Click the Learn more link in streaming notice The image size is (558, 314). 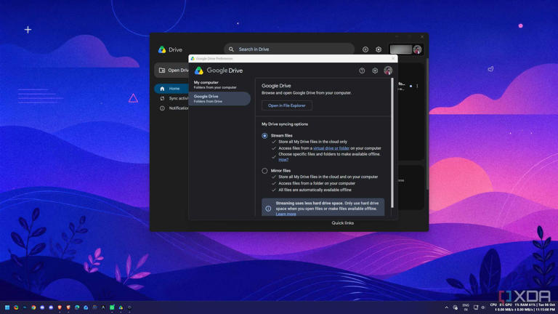(x=286, y=214)
